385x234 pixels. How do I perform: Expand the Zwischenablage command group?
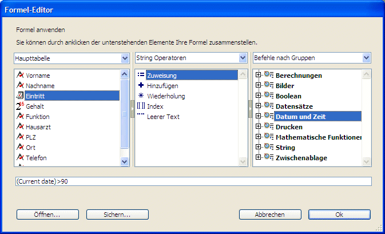(259, 158)
